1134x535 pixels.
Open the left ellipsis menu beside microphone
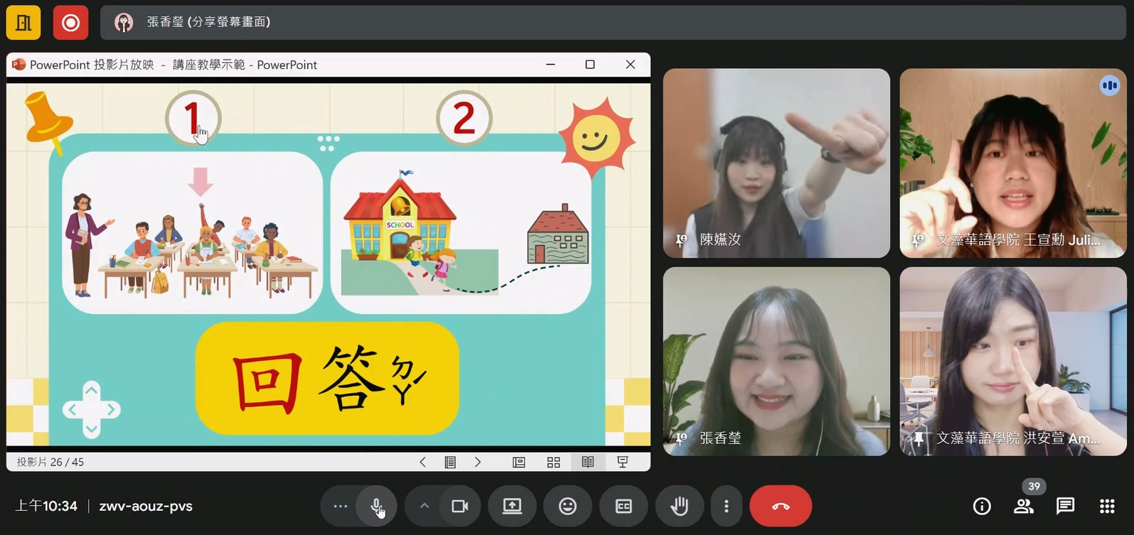point(341,506)
